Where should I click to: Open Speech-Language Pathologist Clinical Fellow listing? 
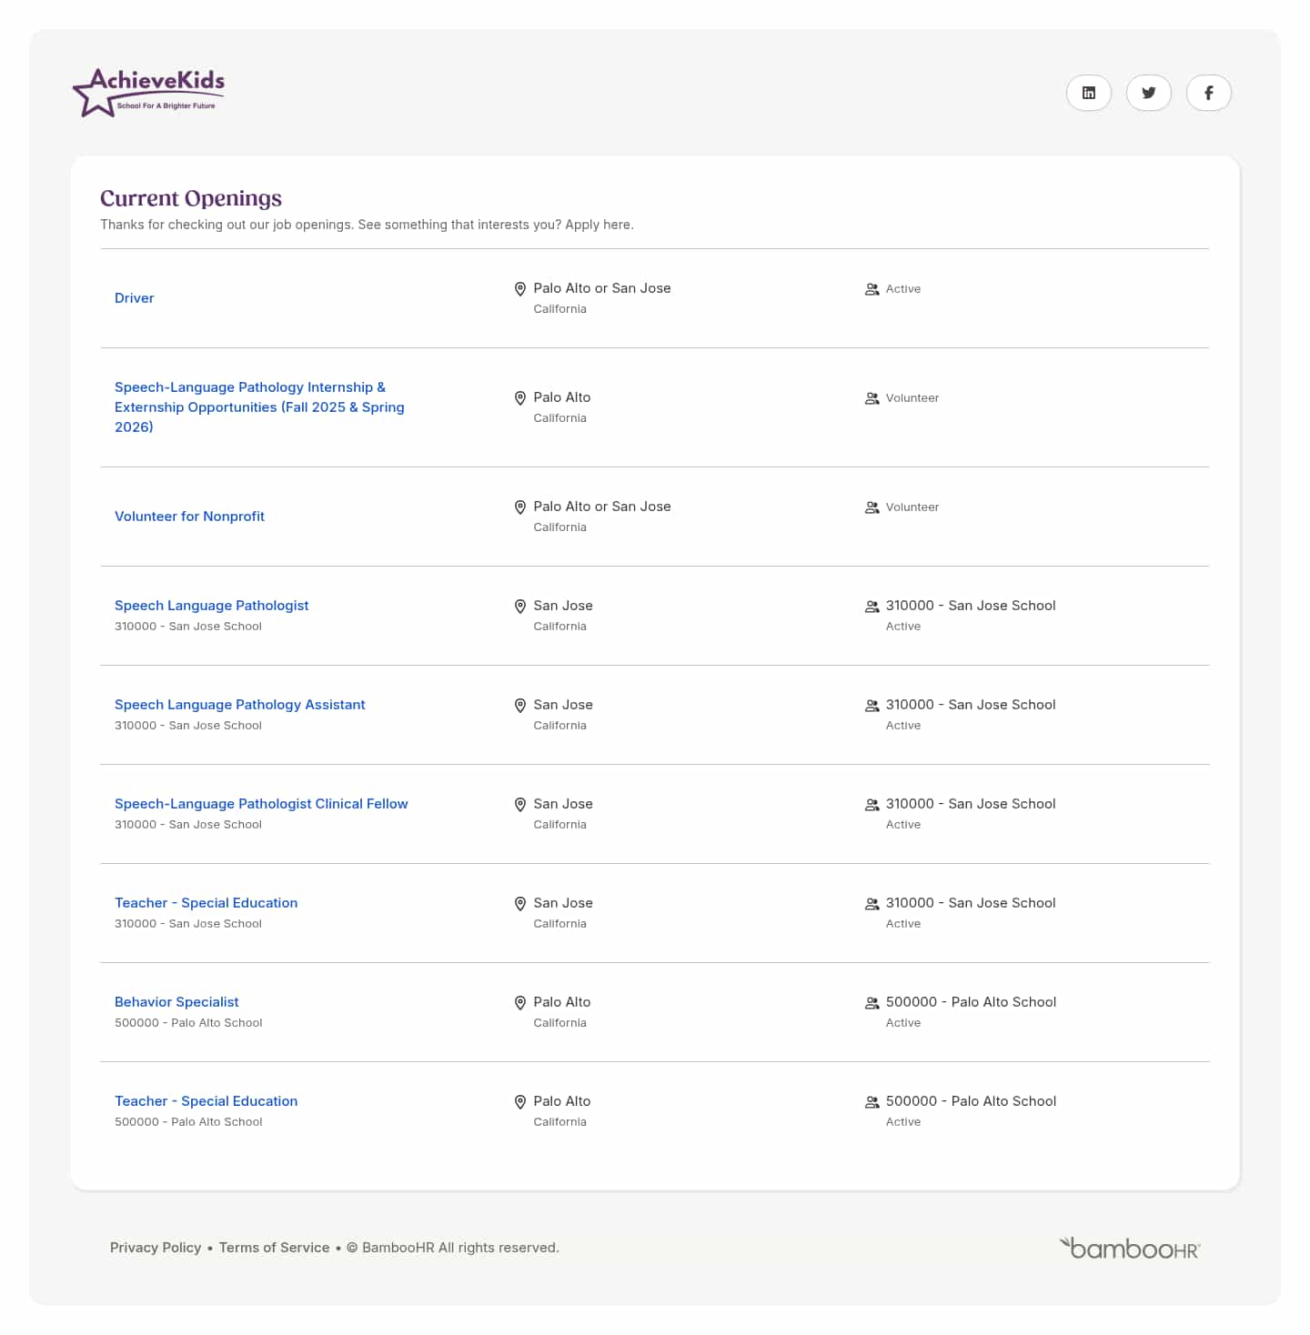[261, 804]
